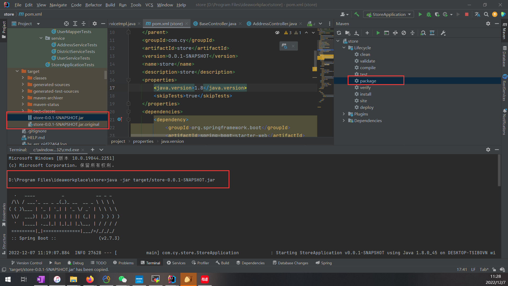The height and width of the screenshot is (286, 508).
Task: Open Maven panel gear options
Action: pos(488,24)
